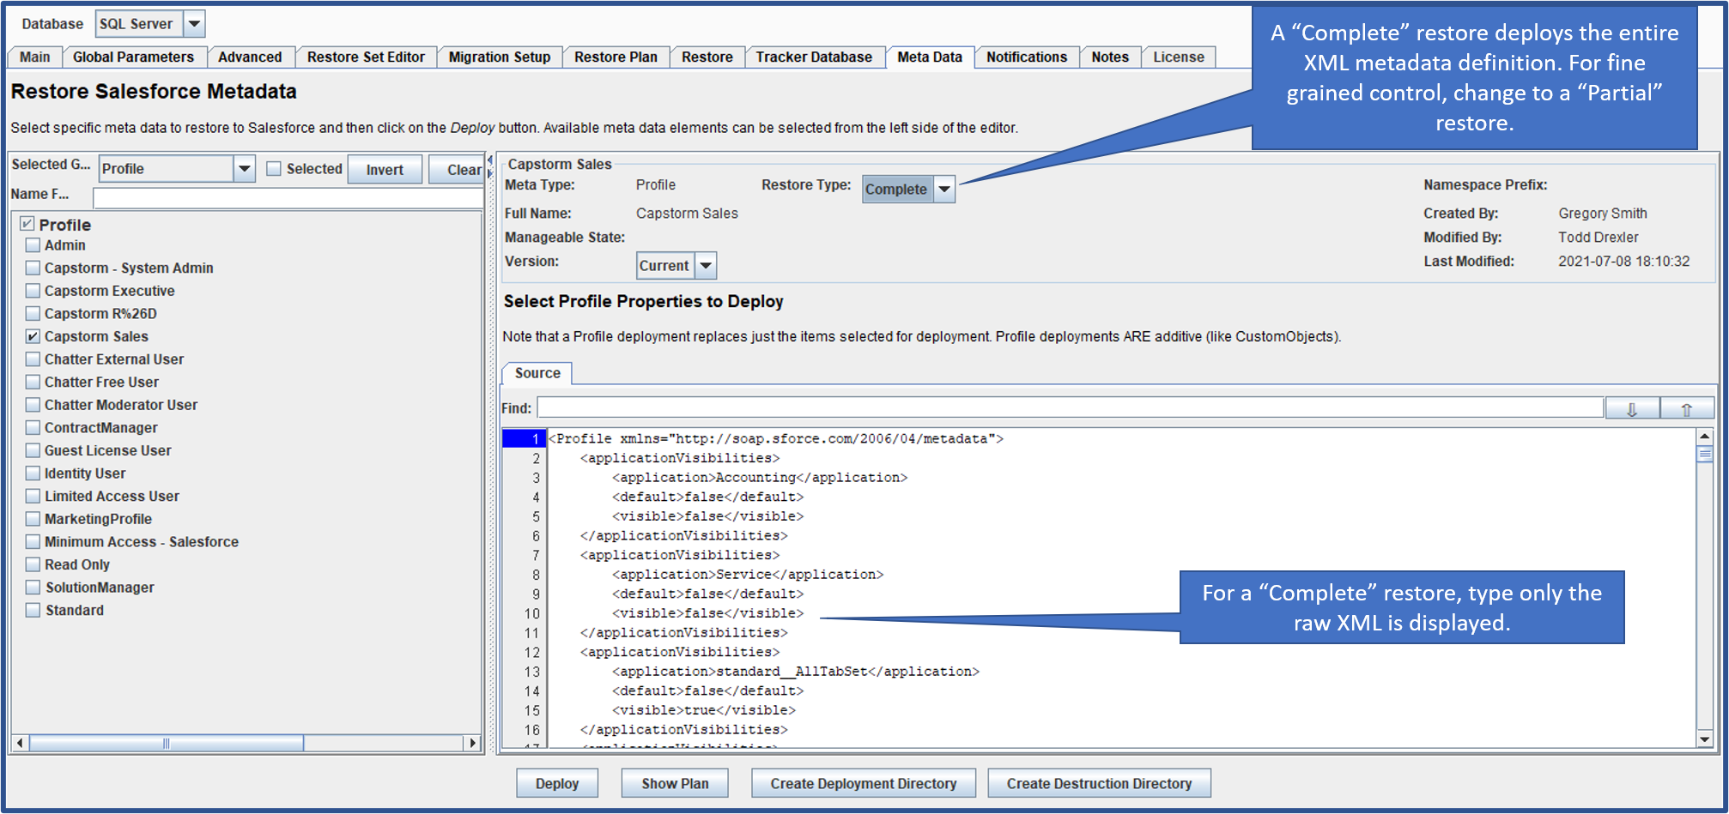Check the Capstorm - System Admin checkbox
Image resolution: width=1729 pixels, height=814 pixels.
33,268
